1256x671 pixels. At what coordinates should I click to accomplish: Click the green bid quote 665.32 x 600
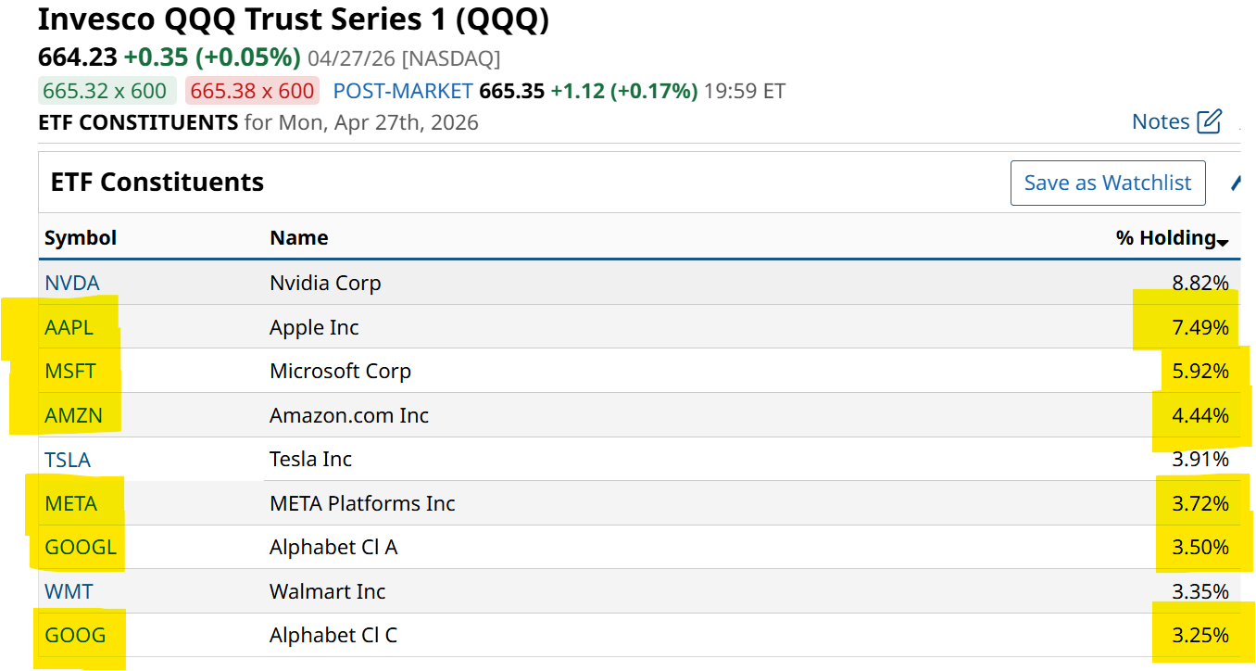pos(105,91)
